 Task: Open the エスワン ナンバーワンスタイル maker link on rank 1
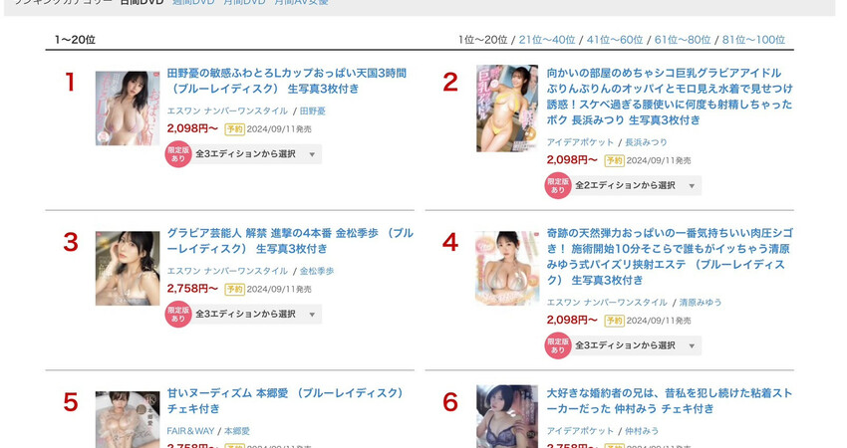point(227,112)
